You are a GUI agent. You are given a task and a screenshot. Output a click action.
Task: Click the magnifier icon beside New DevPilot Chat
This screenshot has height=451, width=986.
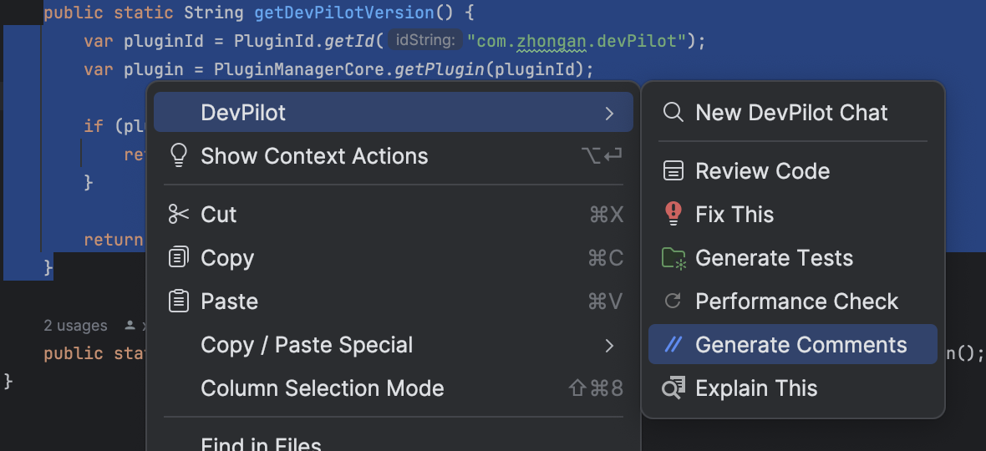click(x=673, y=113)
